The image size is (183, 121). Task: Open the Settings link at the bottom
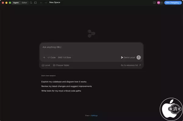pyautogui.click(x=94, y=116)
